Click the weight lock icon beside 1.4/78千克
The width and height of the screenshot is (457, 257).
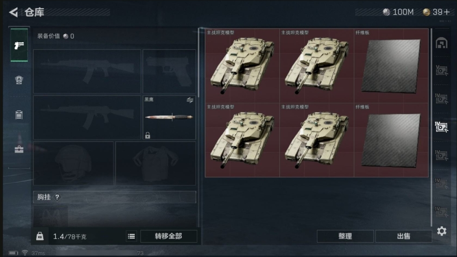[x=40, y=236]
